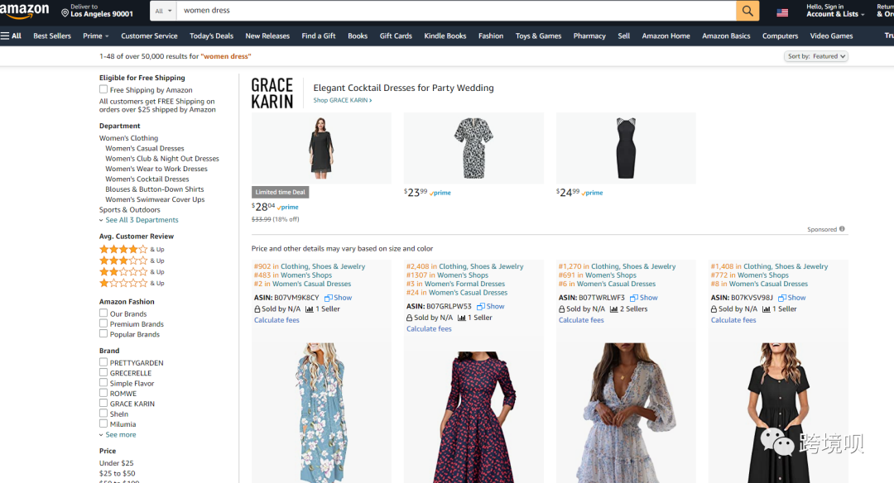Click the Sponsored info icon

coord(842,229)
